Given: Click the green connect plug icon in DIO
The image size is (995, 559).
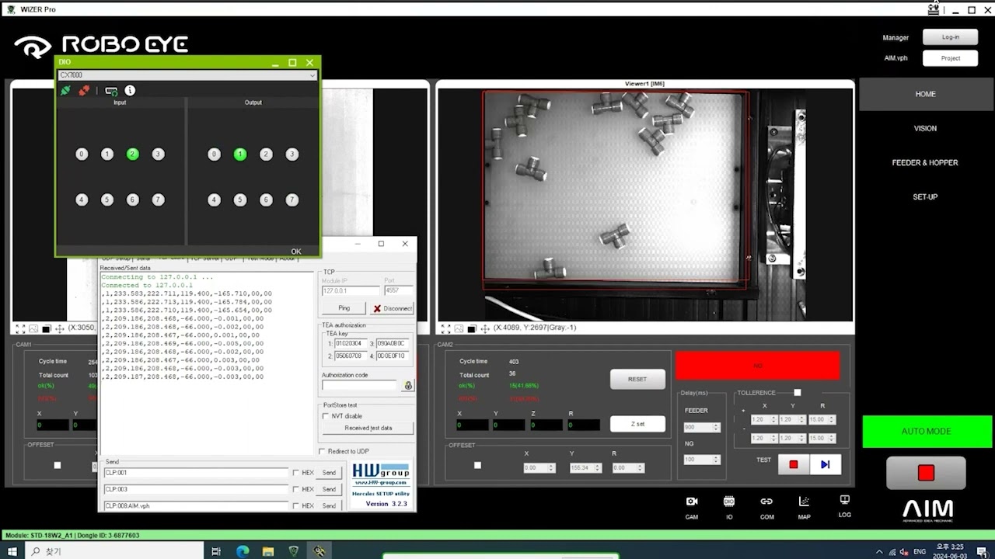Looking at the screenshot, I should (x=65, y=91).
